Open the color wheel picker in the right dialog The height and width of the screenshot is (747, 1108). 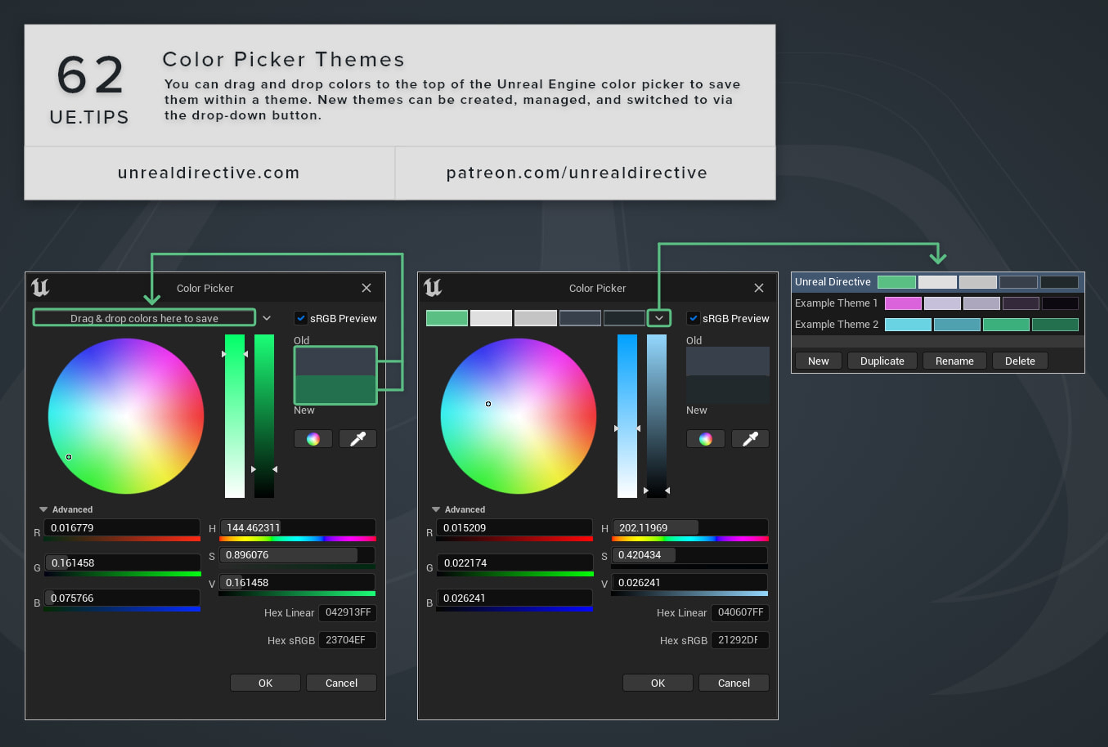706,439
